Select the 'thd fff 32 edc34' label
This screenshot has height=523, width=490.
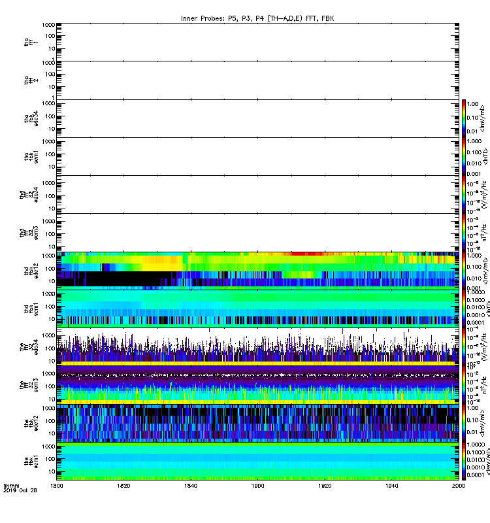pos(29,194)
